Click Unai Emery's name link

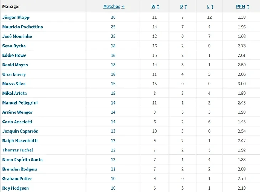(14, 74)
